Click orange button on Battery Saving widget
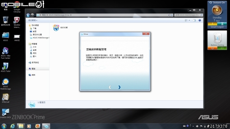230x129 pixels. pyautogui.click(x=212, y=48)
